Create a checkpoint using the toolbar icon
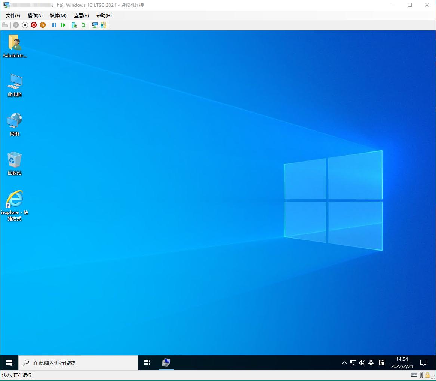This screenshot has width=436, height=381. [74, 25]
